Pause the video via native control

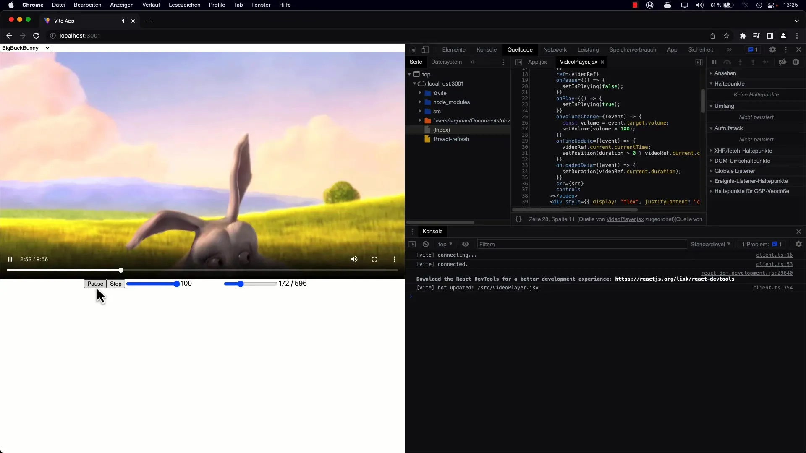click(x=10, y=259)
